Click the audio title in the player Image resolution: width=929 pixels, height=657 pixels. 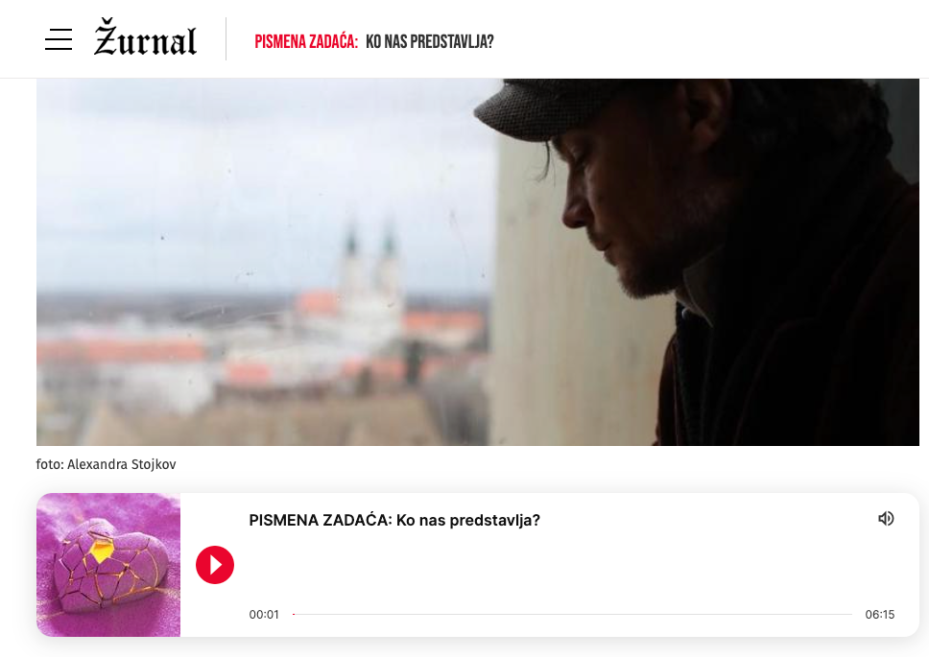point(394,520)
